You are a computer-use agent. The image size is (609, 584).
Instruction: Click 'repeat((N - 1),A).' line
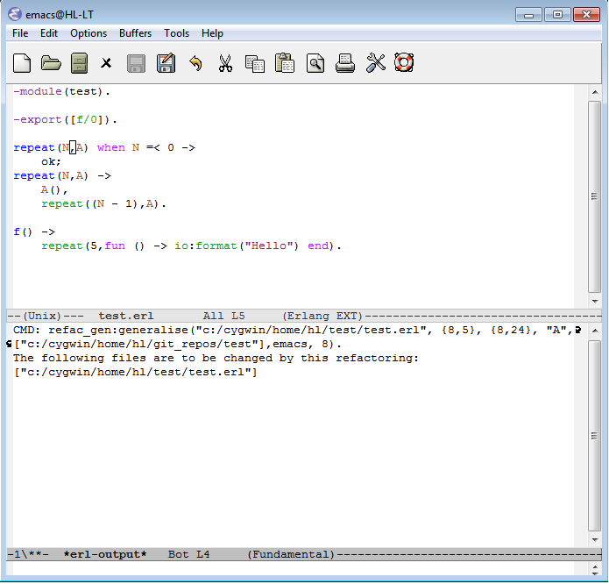(x=103, y=204)
